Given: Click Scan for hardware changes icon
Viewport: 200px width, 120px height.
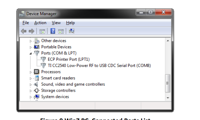Looking at the screenshot, I should [x=72, y=31].
